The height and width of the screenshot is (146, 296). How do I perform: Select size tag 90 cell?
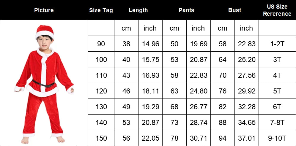[101, 44]
